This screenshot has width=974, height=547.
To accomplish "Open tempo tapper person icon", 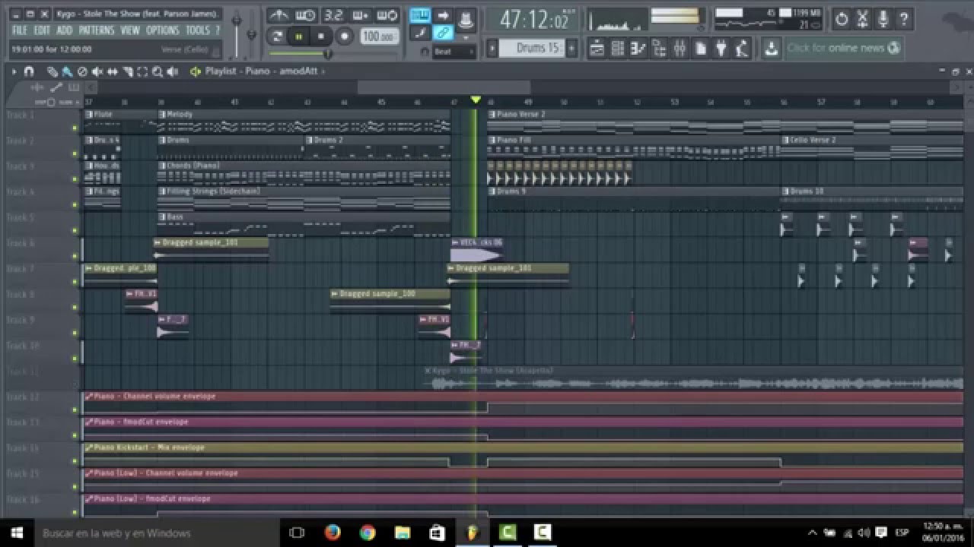I will point(742,48).
